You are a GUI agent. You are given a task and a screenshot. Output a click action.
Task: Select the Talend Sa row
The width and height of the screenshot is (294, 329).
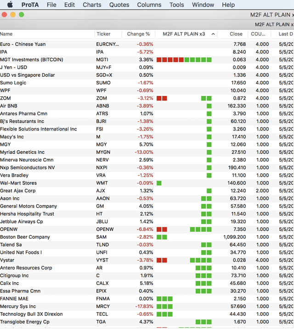click(x=147, y=245)
